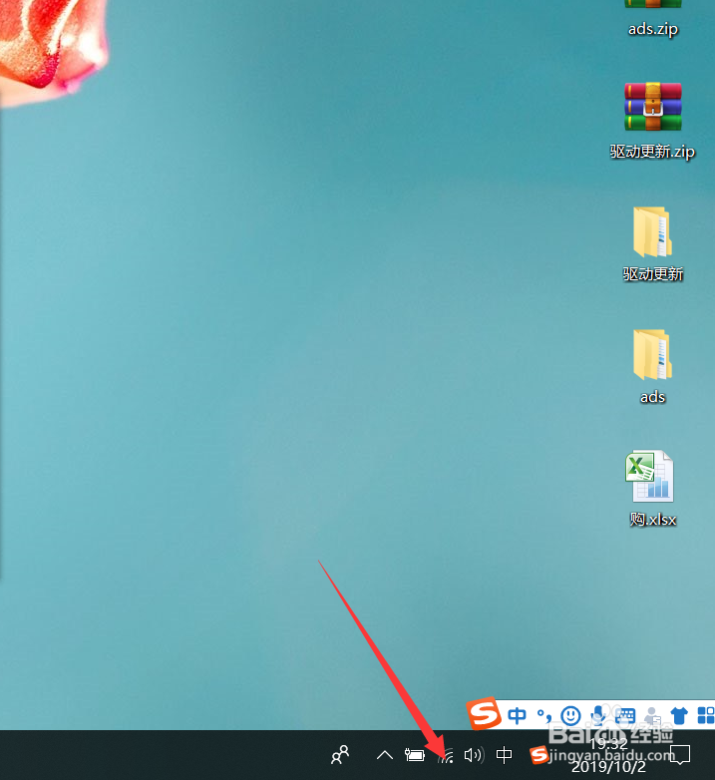The height and width of the screenshot is (780, 715).
Task: Click the Sogou S icon in the taskbar
Action: pos(538,755)
